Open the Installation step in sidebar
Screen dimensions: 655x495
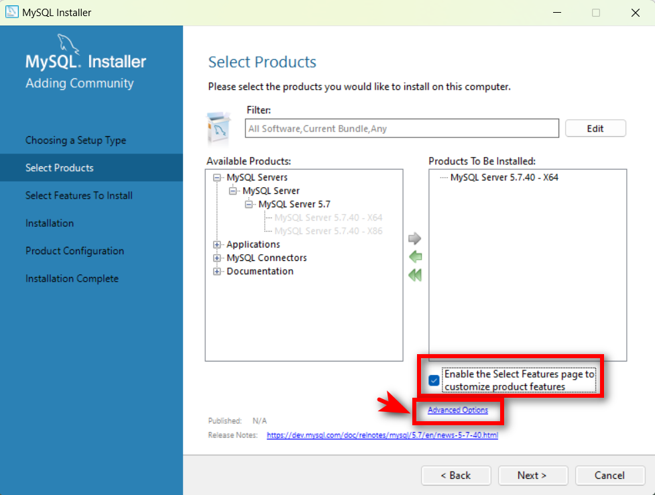50,223
